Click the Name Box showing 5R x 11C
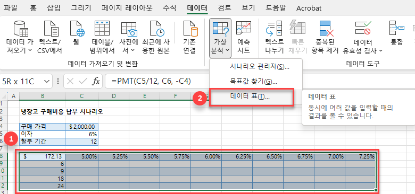415x194 pixels. (x=22, y=82)
